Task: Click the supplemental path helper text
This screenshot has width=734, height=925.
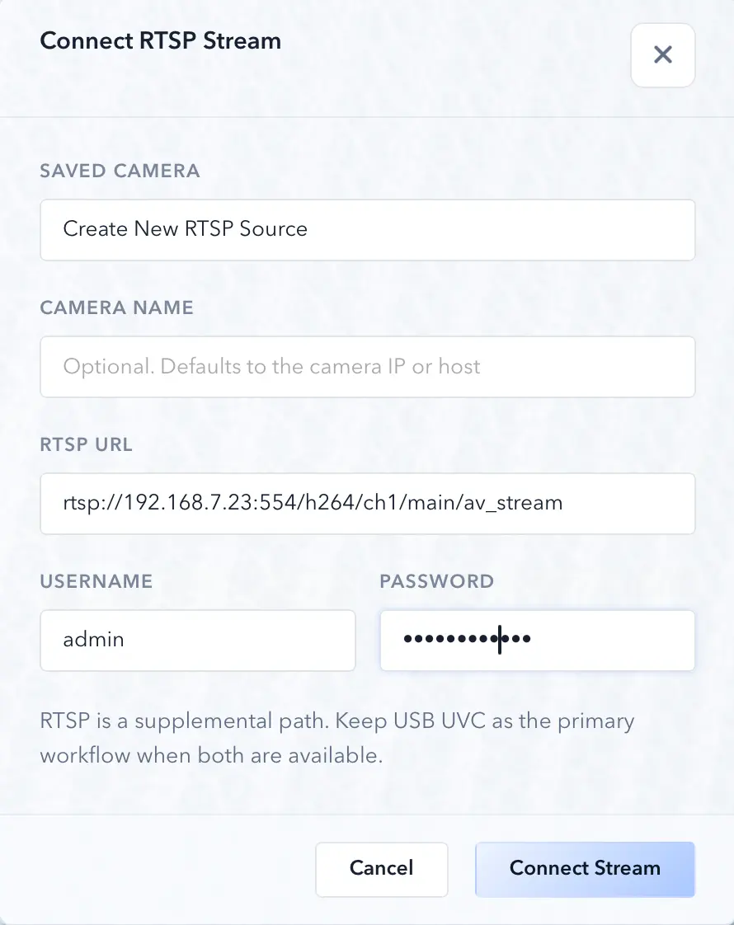Action: pos(336,738)
